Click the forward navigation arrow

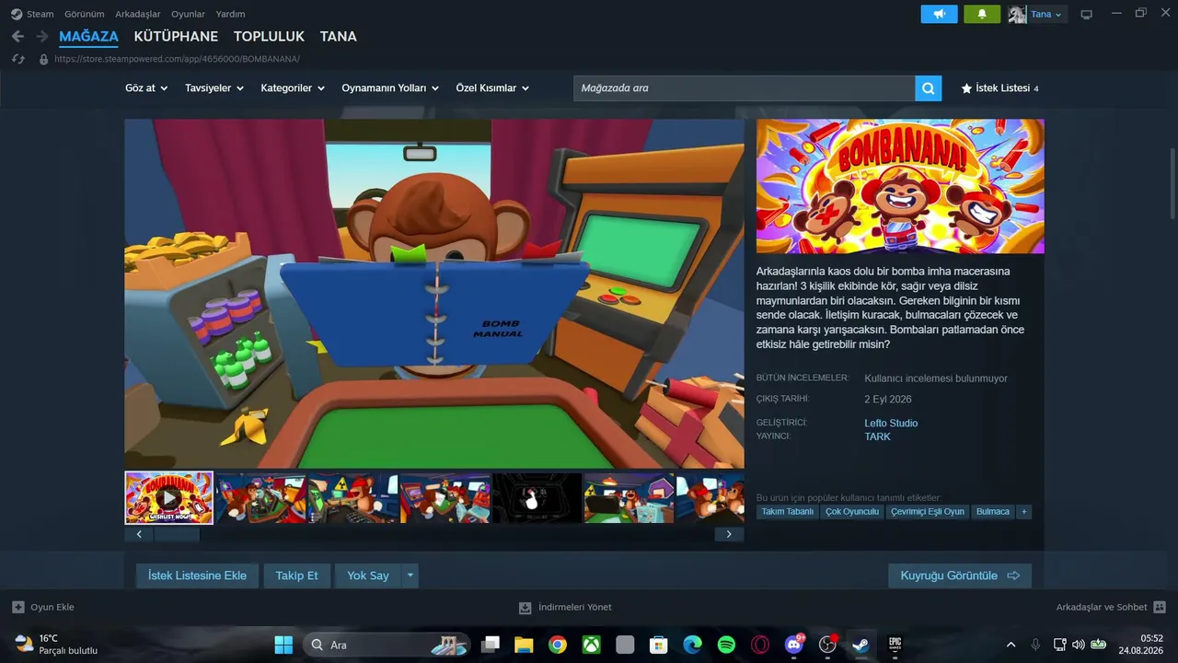coord(41,37)
